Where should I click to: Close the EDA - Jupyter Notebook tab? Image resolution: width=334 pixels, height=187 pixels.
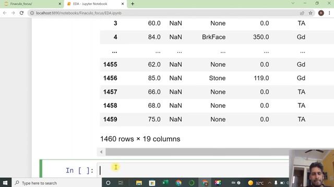pyautogui.click(x=123, y=4)
